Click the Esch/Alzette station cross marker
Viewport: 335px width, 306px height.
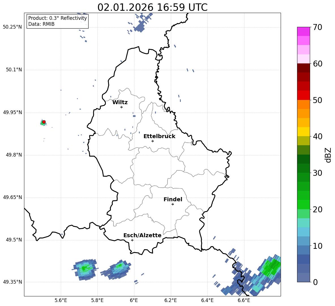(132, 240)
